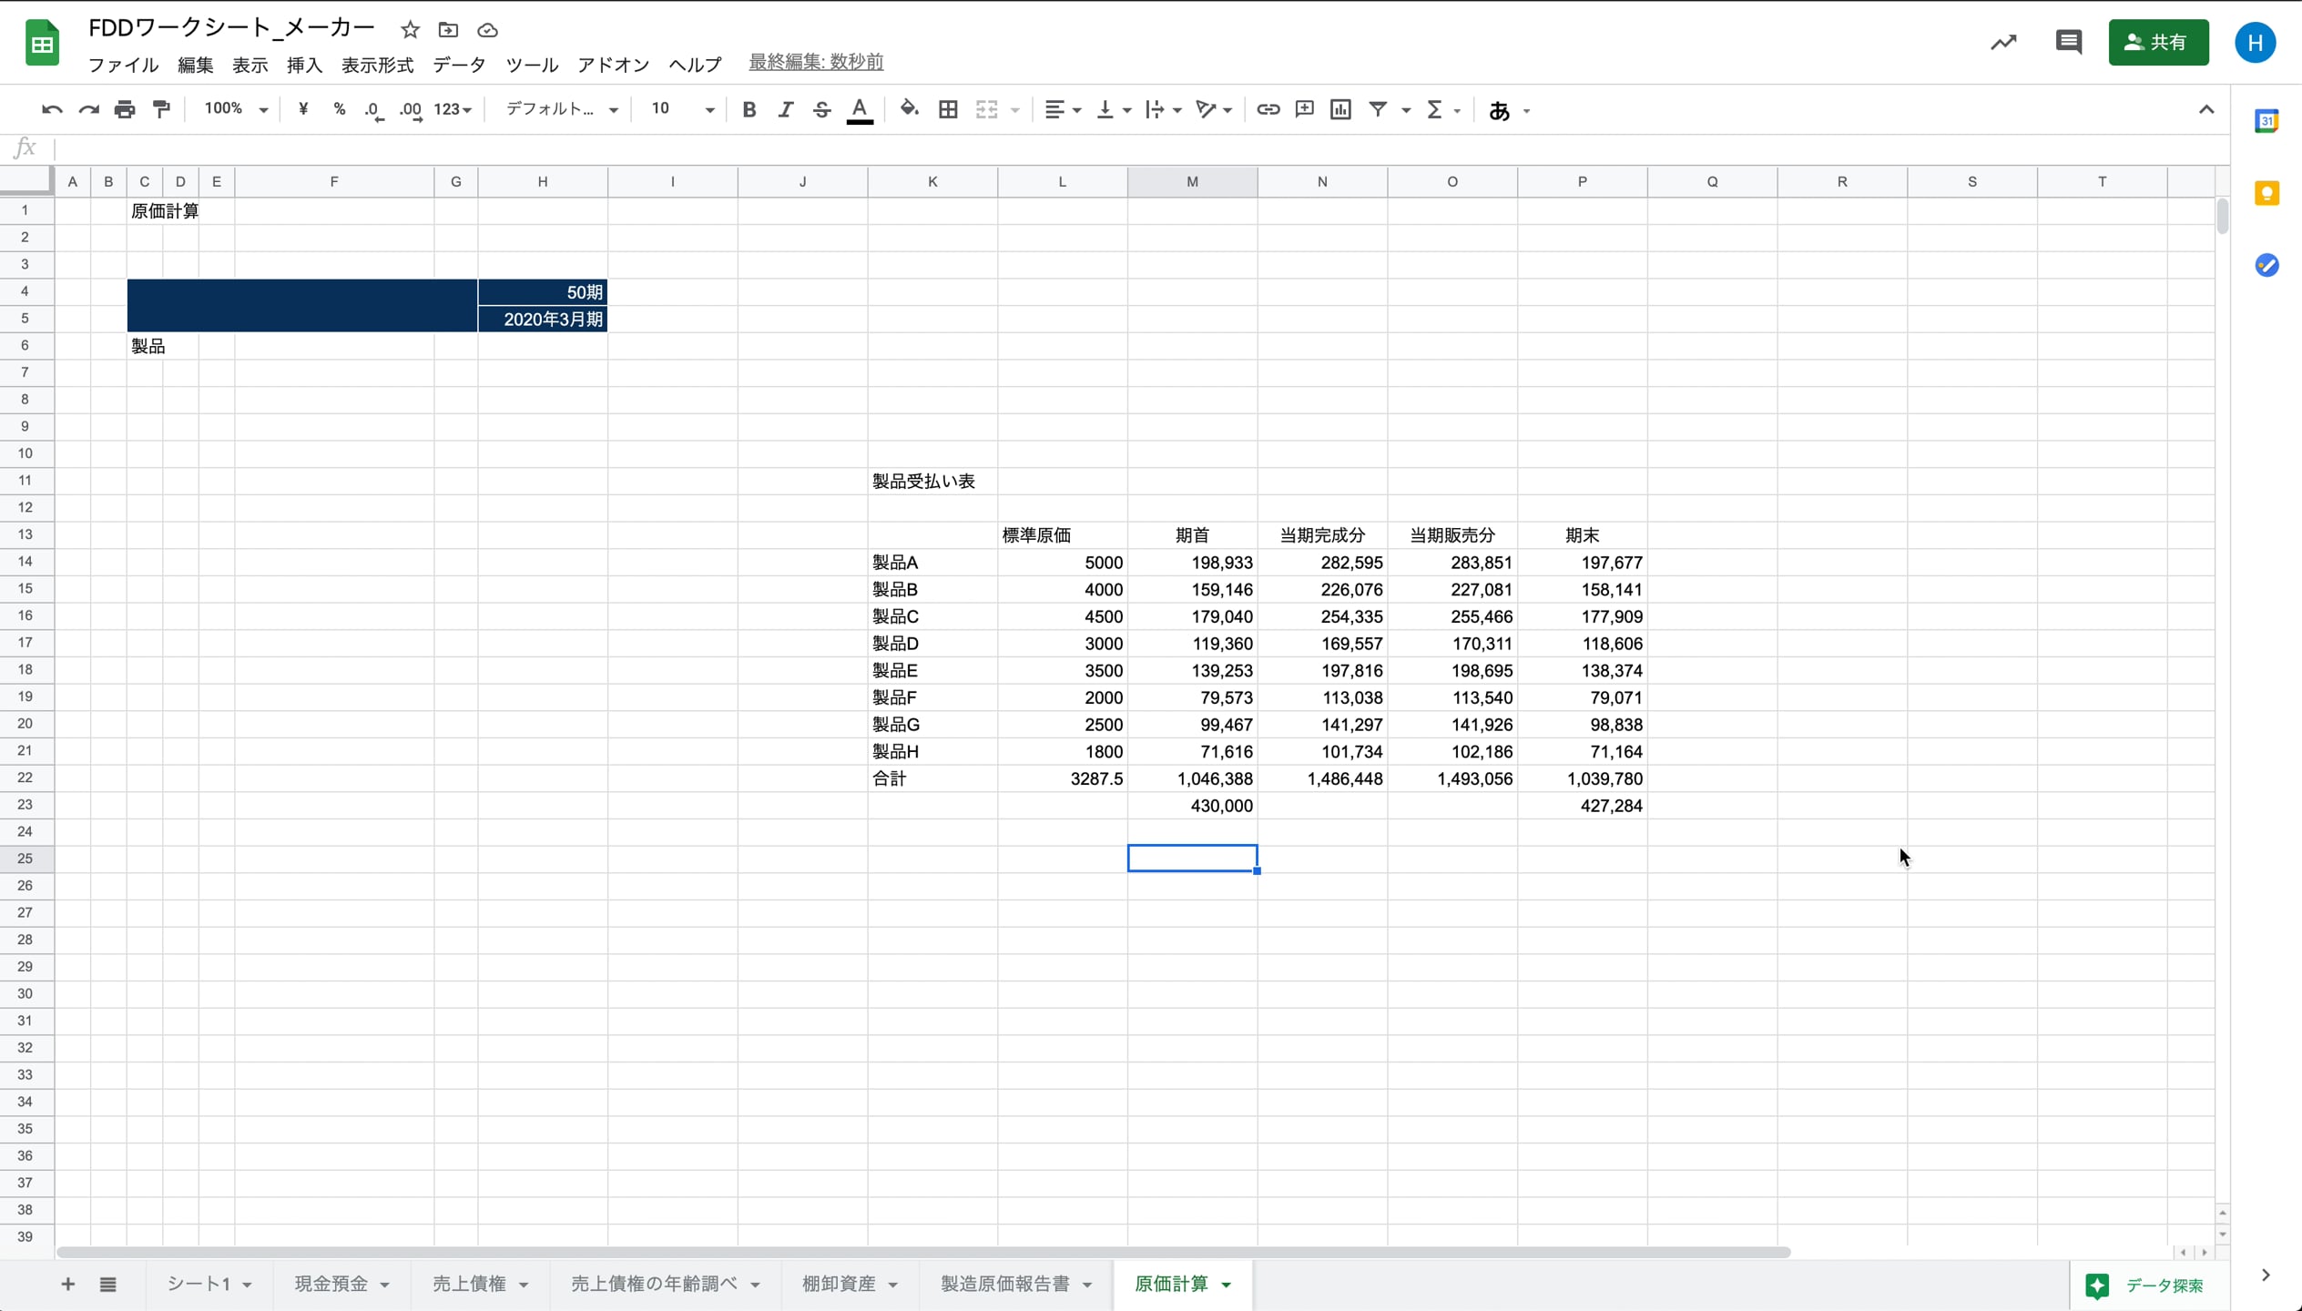
Task: Open the 最終編集: 数秒前 link
Action: point(816,62)
